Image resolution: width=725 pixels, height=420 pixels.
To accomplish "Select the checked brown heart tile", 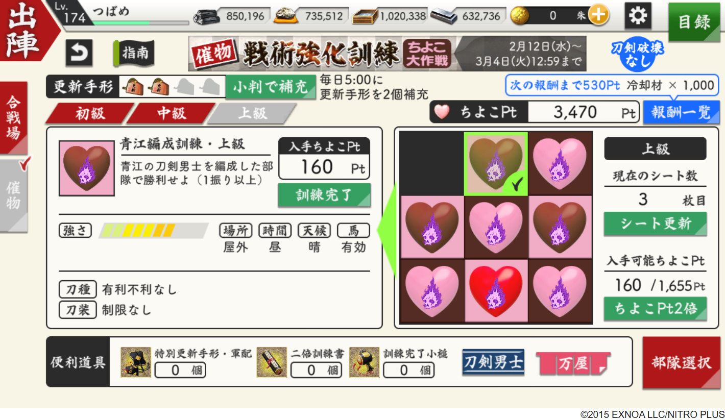I will 496,163.
